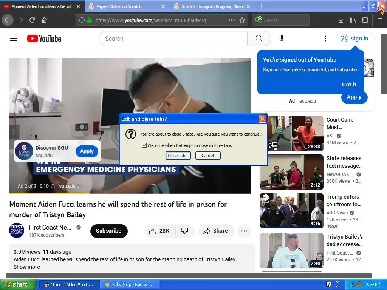Dislike the video with the thumbs-down icon
The image size is (387, 290).
(184, 231)
